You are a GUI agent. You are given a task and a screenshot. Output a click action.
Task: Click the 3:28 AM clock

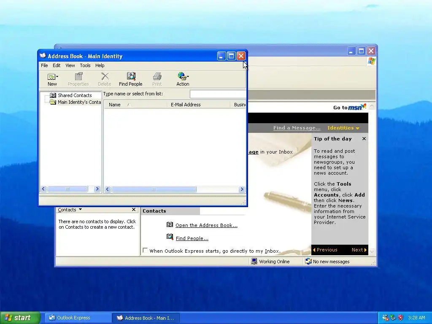coord(416,318)
